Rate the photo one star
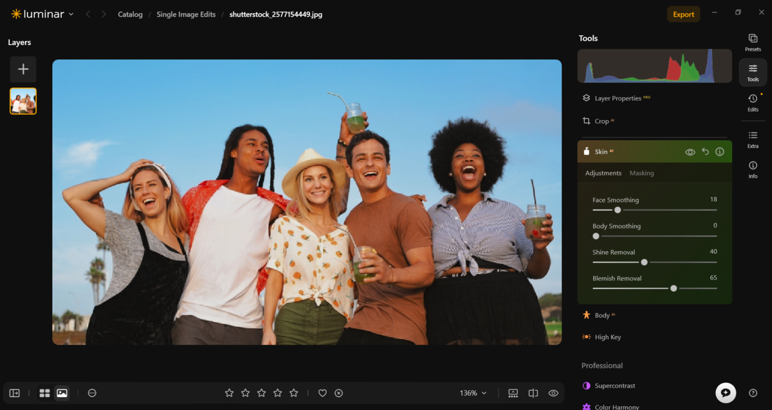The width and height of the screenshot is (772, 410). click(x=229, y=393)
